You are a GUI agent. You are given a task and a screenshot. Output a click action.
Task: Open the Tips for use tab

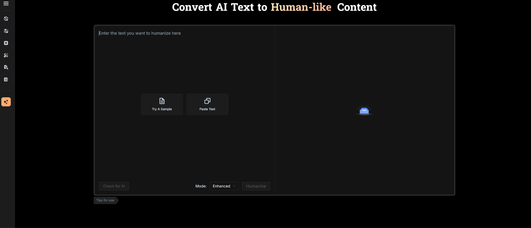click(x=105, y=200)
